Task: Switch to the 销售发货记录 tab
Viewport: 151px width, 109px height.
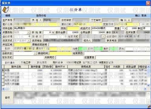Action: click(106, 63)
